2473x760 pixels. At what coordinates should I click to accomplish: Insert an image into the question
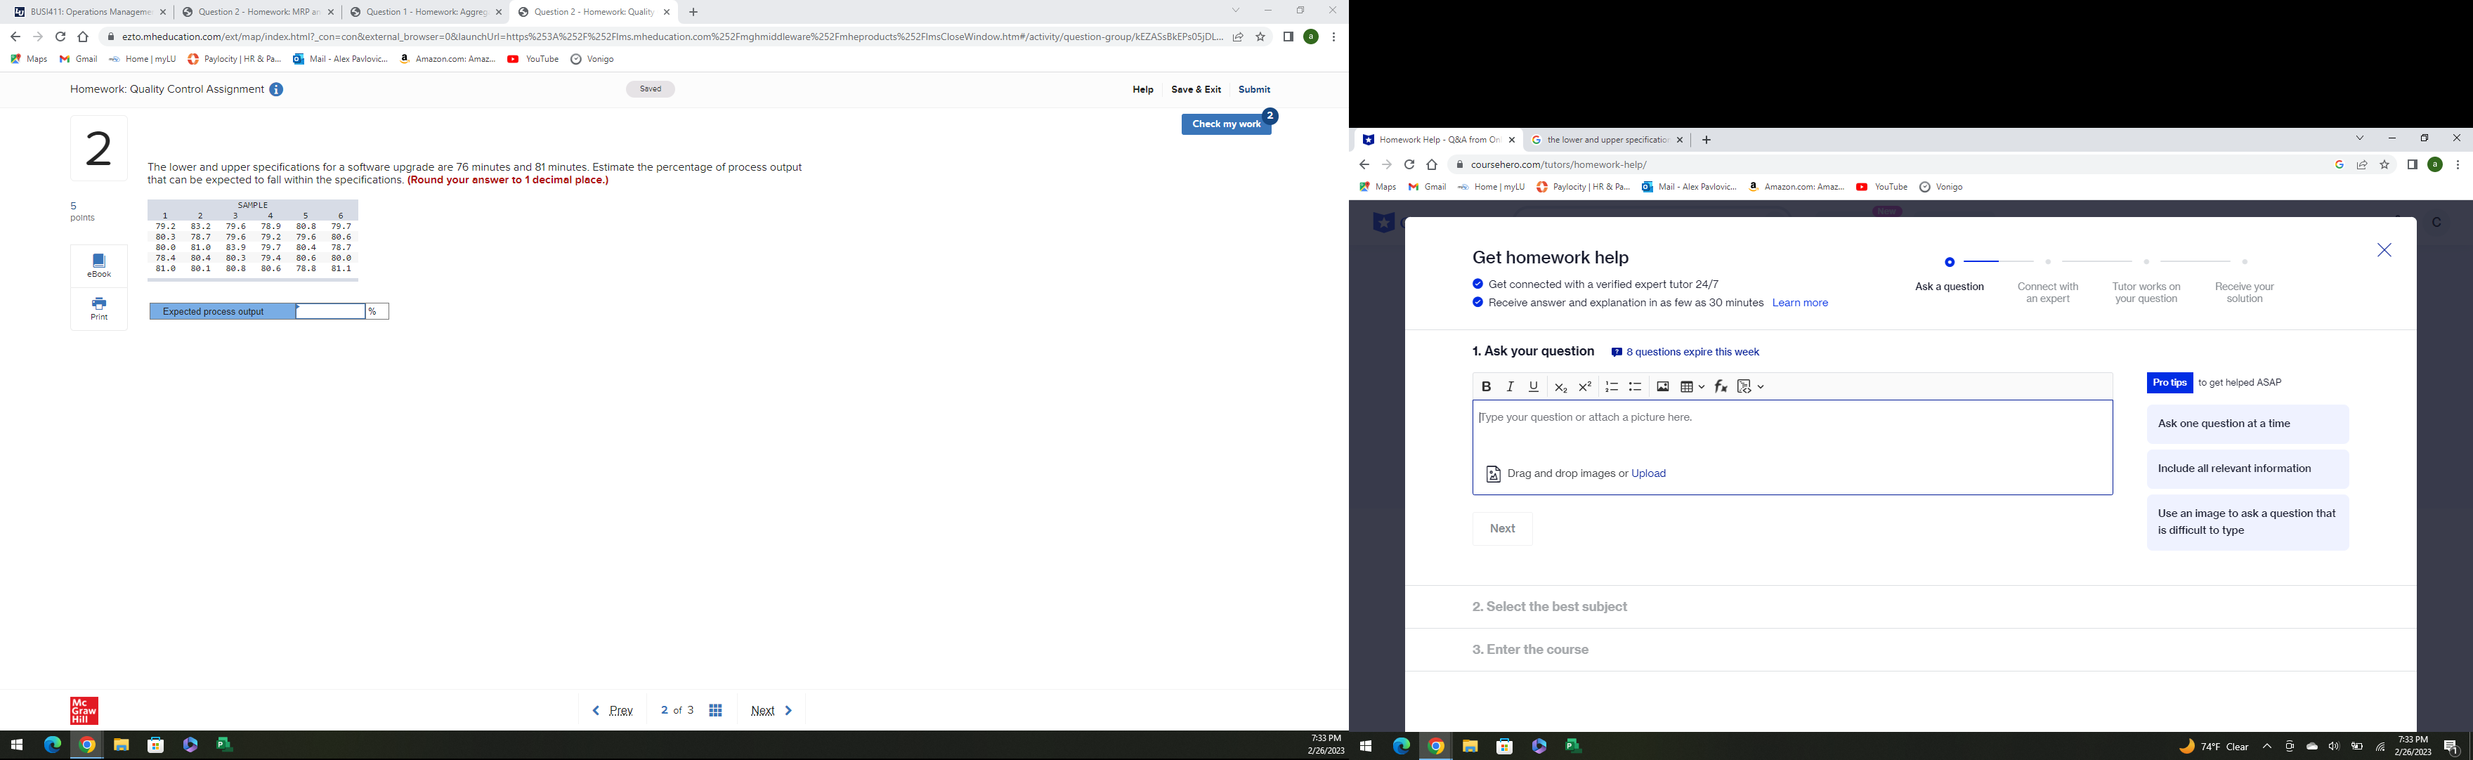click(x=1662, y=387)
